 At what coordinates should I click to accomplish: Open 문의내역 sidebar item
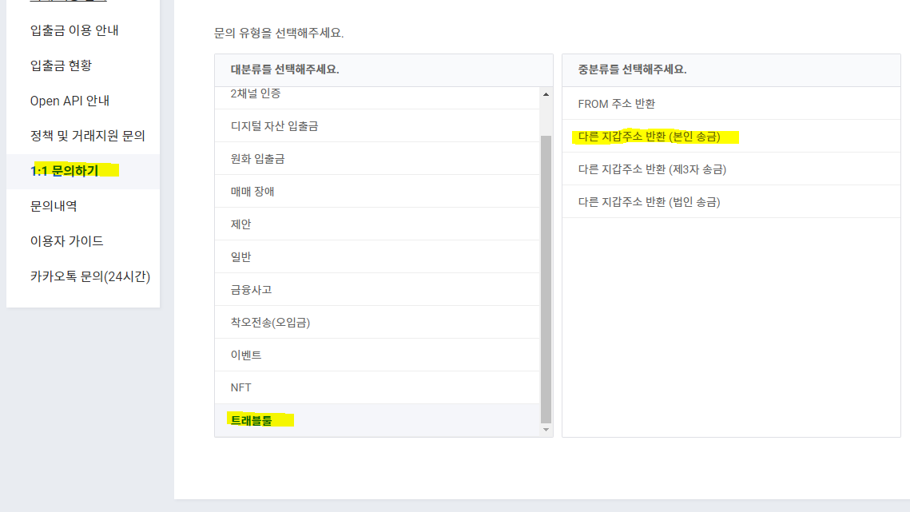point(54,206)
